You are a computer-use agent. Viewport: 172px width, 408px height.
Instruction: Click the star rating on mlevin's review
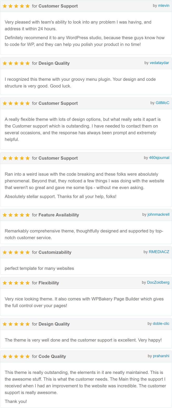pyautogui.click(x=16, y=6)
